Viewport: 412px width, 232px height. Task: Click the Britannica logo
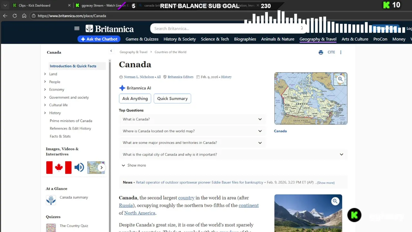click(x=109, y=29)
